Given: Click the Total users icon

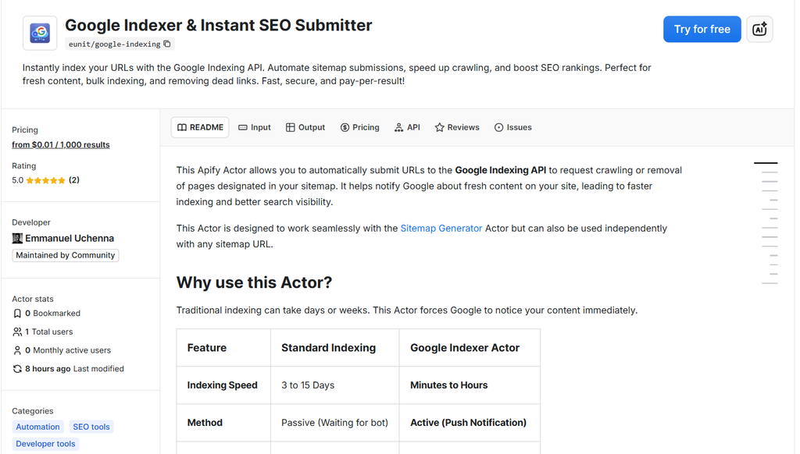Looking at the screenshot, I should pos(17,332).
